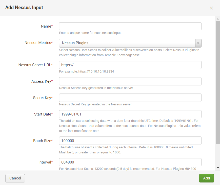The height and width of the screenshot is (185, 220).
Task: Click the green Add button
Action: (207, 178)
